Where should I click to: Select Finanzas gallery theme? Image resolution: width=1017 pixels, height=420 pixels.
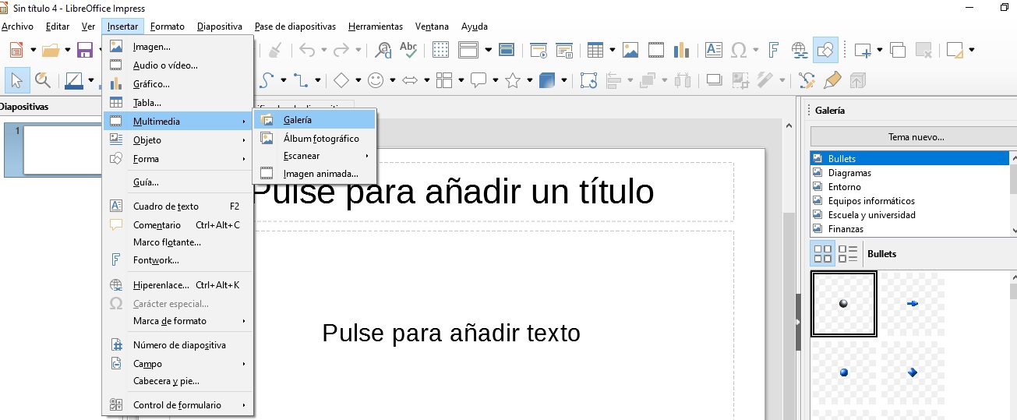pos(846,229)
